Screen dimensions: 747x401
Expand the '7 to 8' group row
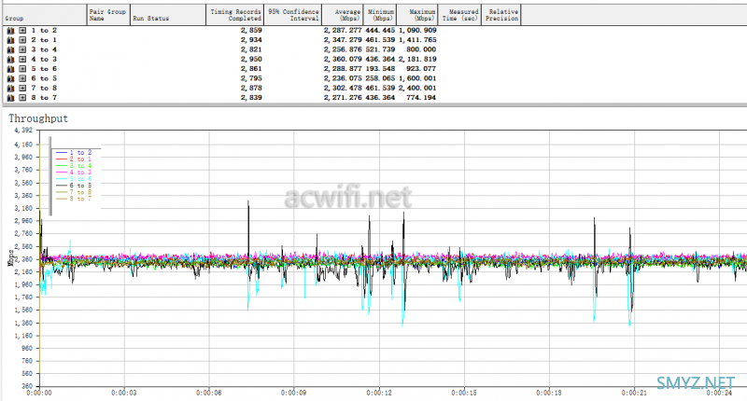[22, 88]
